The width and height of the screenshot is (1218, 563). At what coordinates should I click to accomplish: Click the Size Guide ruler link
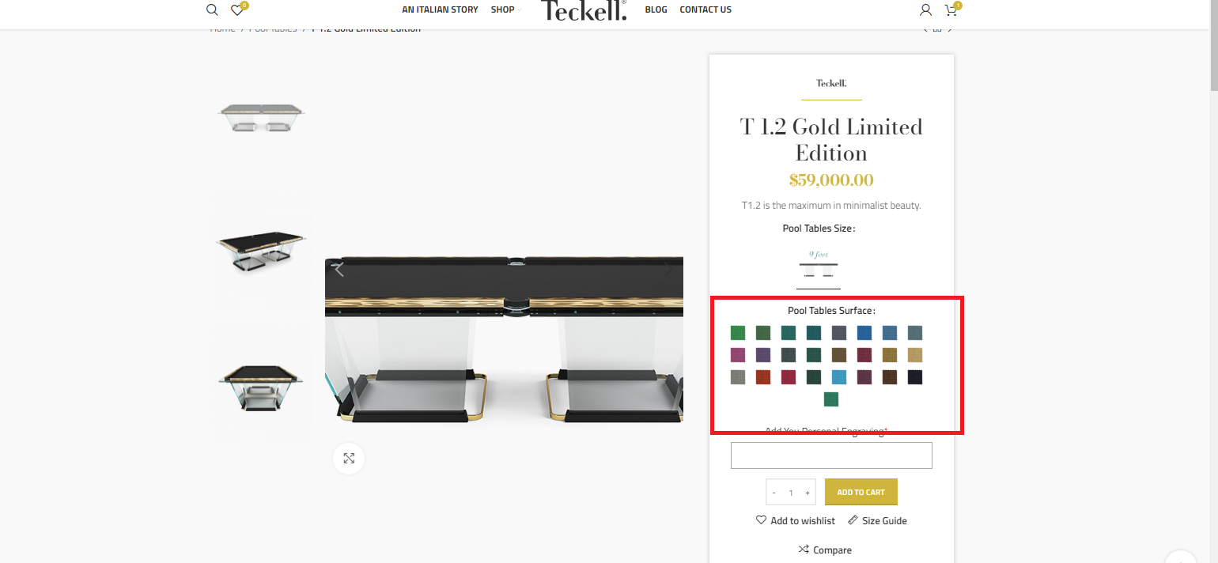click(x=877, y=520)
